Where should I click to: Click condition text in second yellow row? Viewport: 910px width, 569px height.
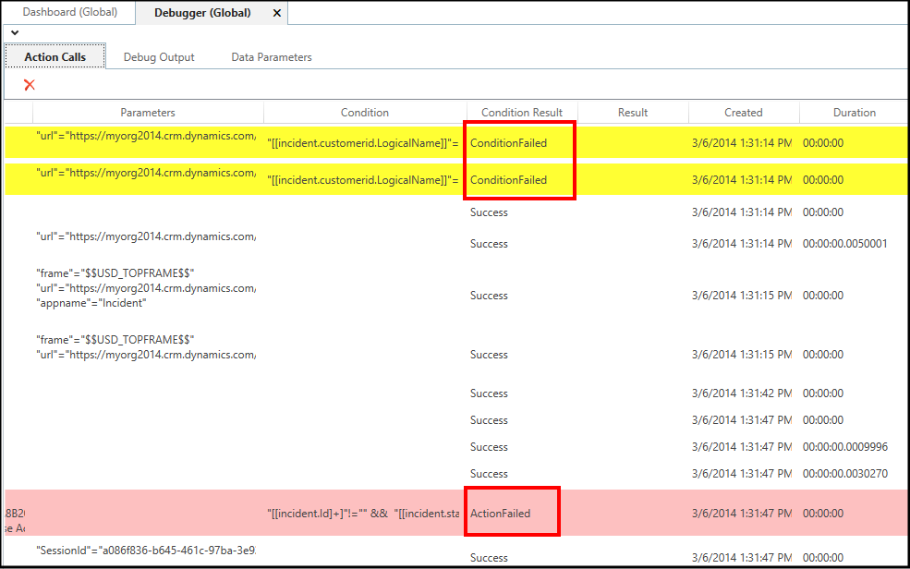coord(363,180)
